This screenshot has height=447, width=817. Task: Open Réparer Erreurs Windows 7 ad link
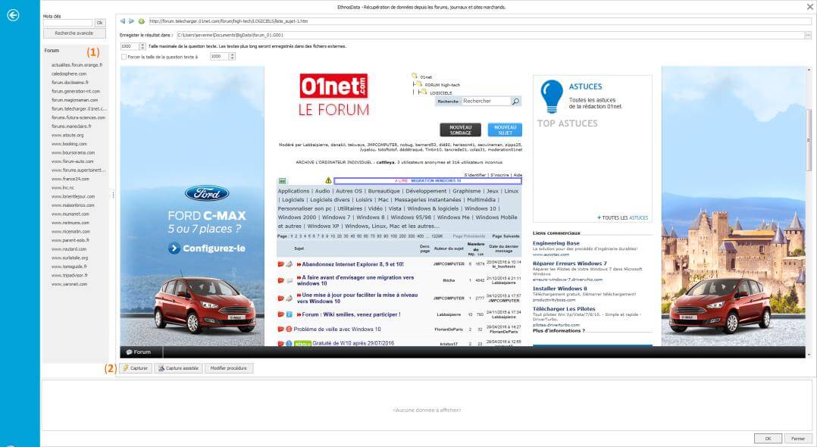[x=569, y=264]
